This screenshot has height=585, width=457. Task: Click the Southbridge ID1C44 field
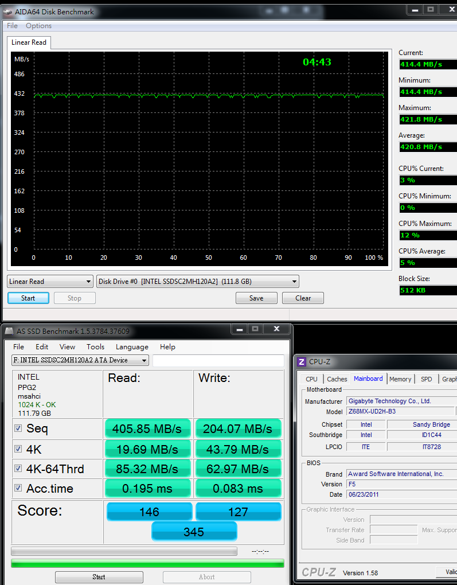pos(422,435)
